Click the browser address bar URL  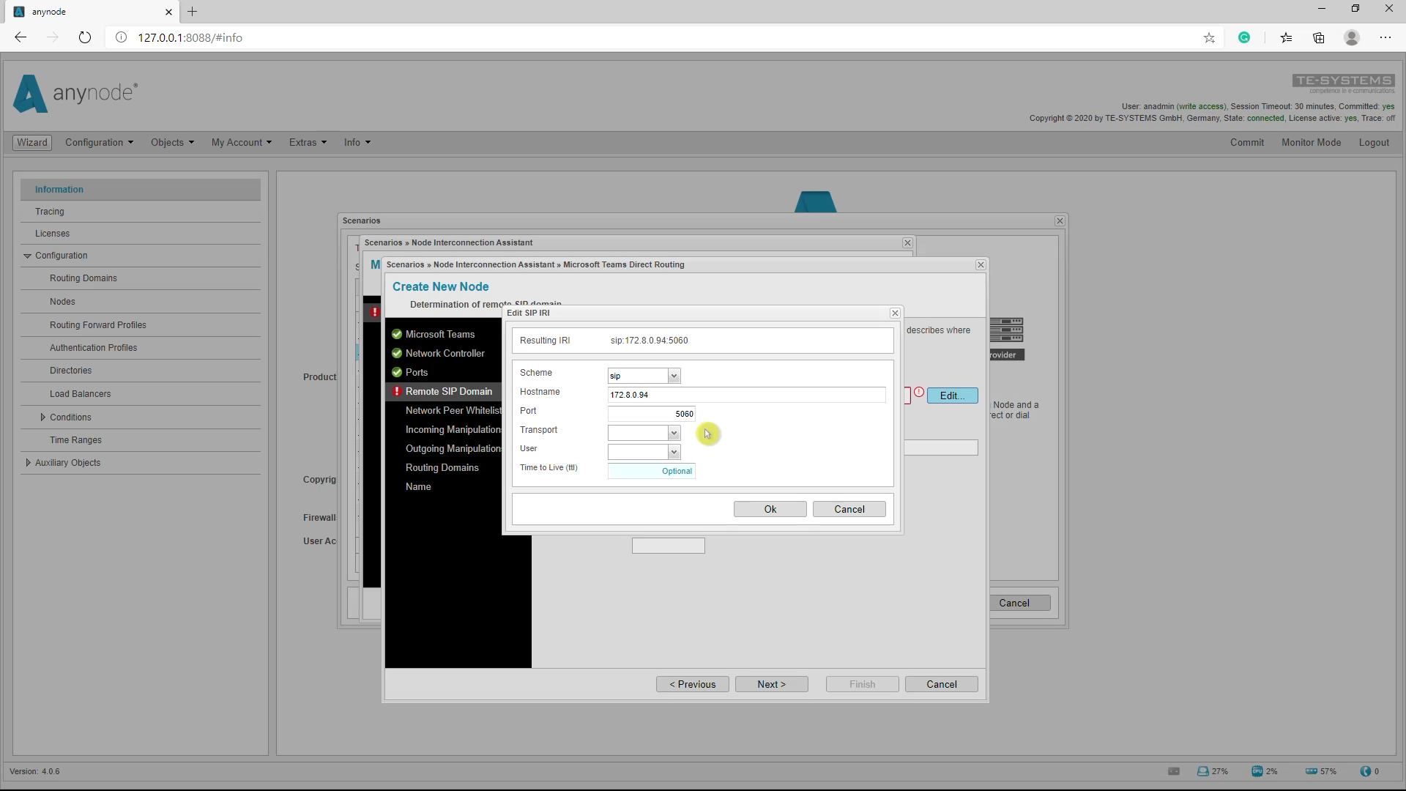190,37
